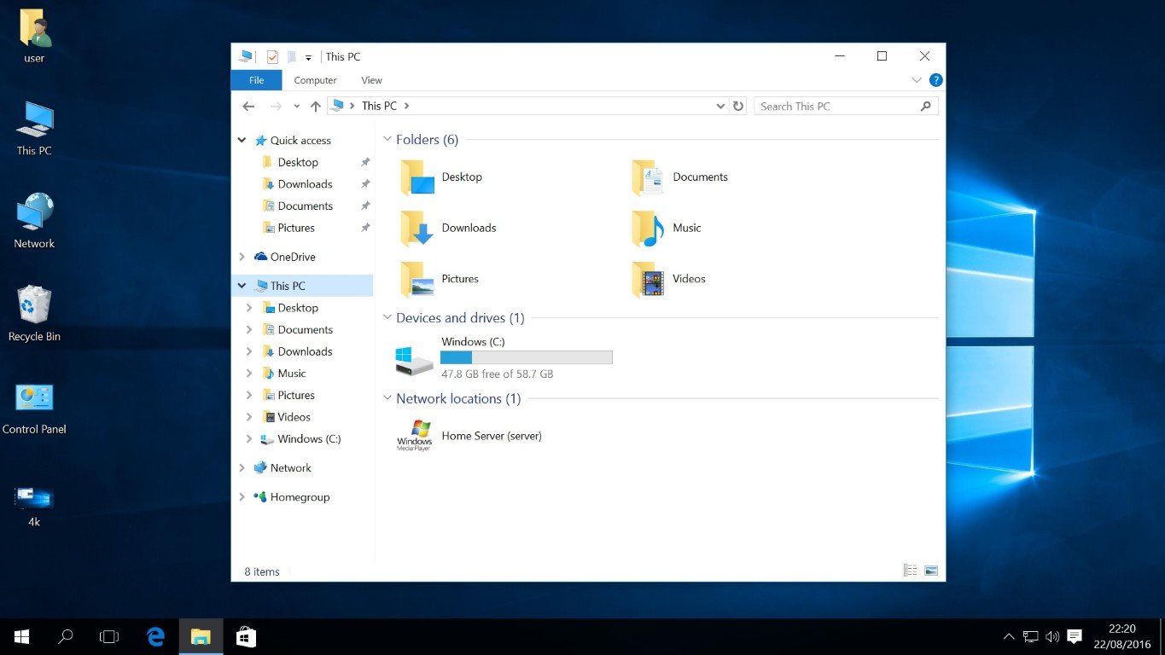Screen dimensions: 1165x655
Task: Expand the Homegroup tree node
Action: tap(242, 497)
